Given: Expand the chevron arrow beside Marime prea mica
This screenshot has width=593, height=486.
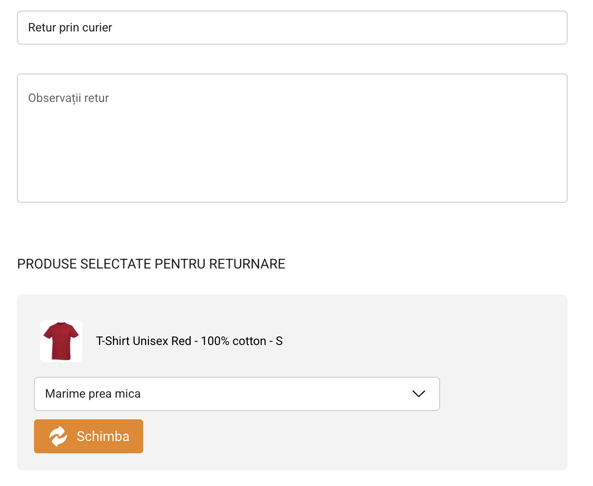Looking at the screenshot, I should 418,394.
